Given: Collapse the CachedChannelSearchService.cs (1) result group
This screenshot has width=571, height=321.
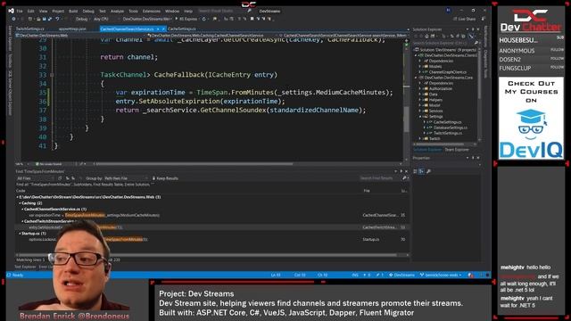Looking at the screenshot, I should (x=22, y=210).
